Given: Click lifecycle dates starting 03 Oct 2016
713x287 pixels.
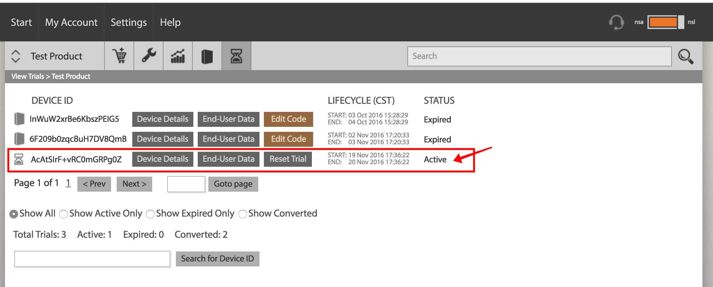Looking at the screenshot, I should (368, 119).
